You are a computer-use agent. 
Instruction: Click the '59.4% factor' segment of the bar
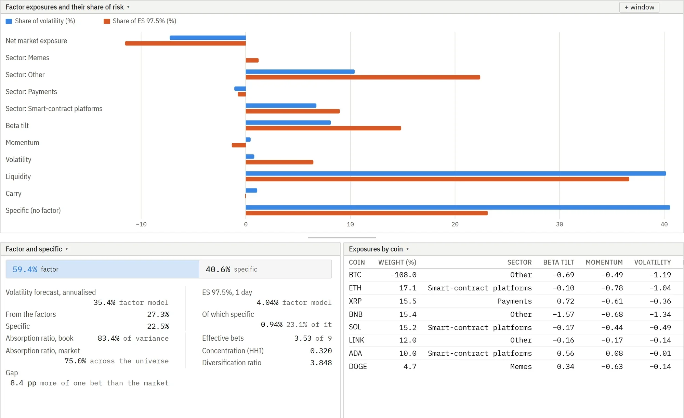click(x=103, y=269)
